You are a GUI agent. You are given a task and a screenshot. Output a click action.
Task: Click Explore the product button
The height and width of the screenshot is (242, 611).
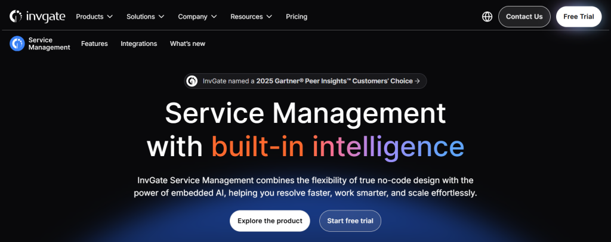pyautogui.click(x=270, y=221)
